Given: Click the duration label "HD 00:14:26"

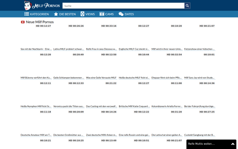Looking at the screenshot, I should [x=109, y=112].
